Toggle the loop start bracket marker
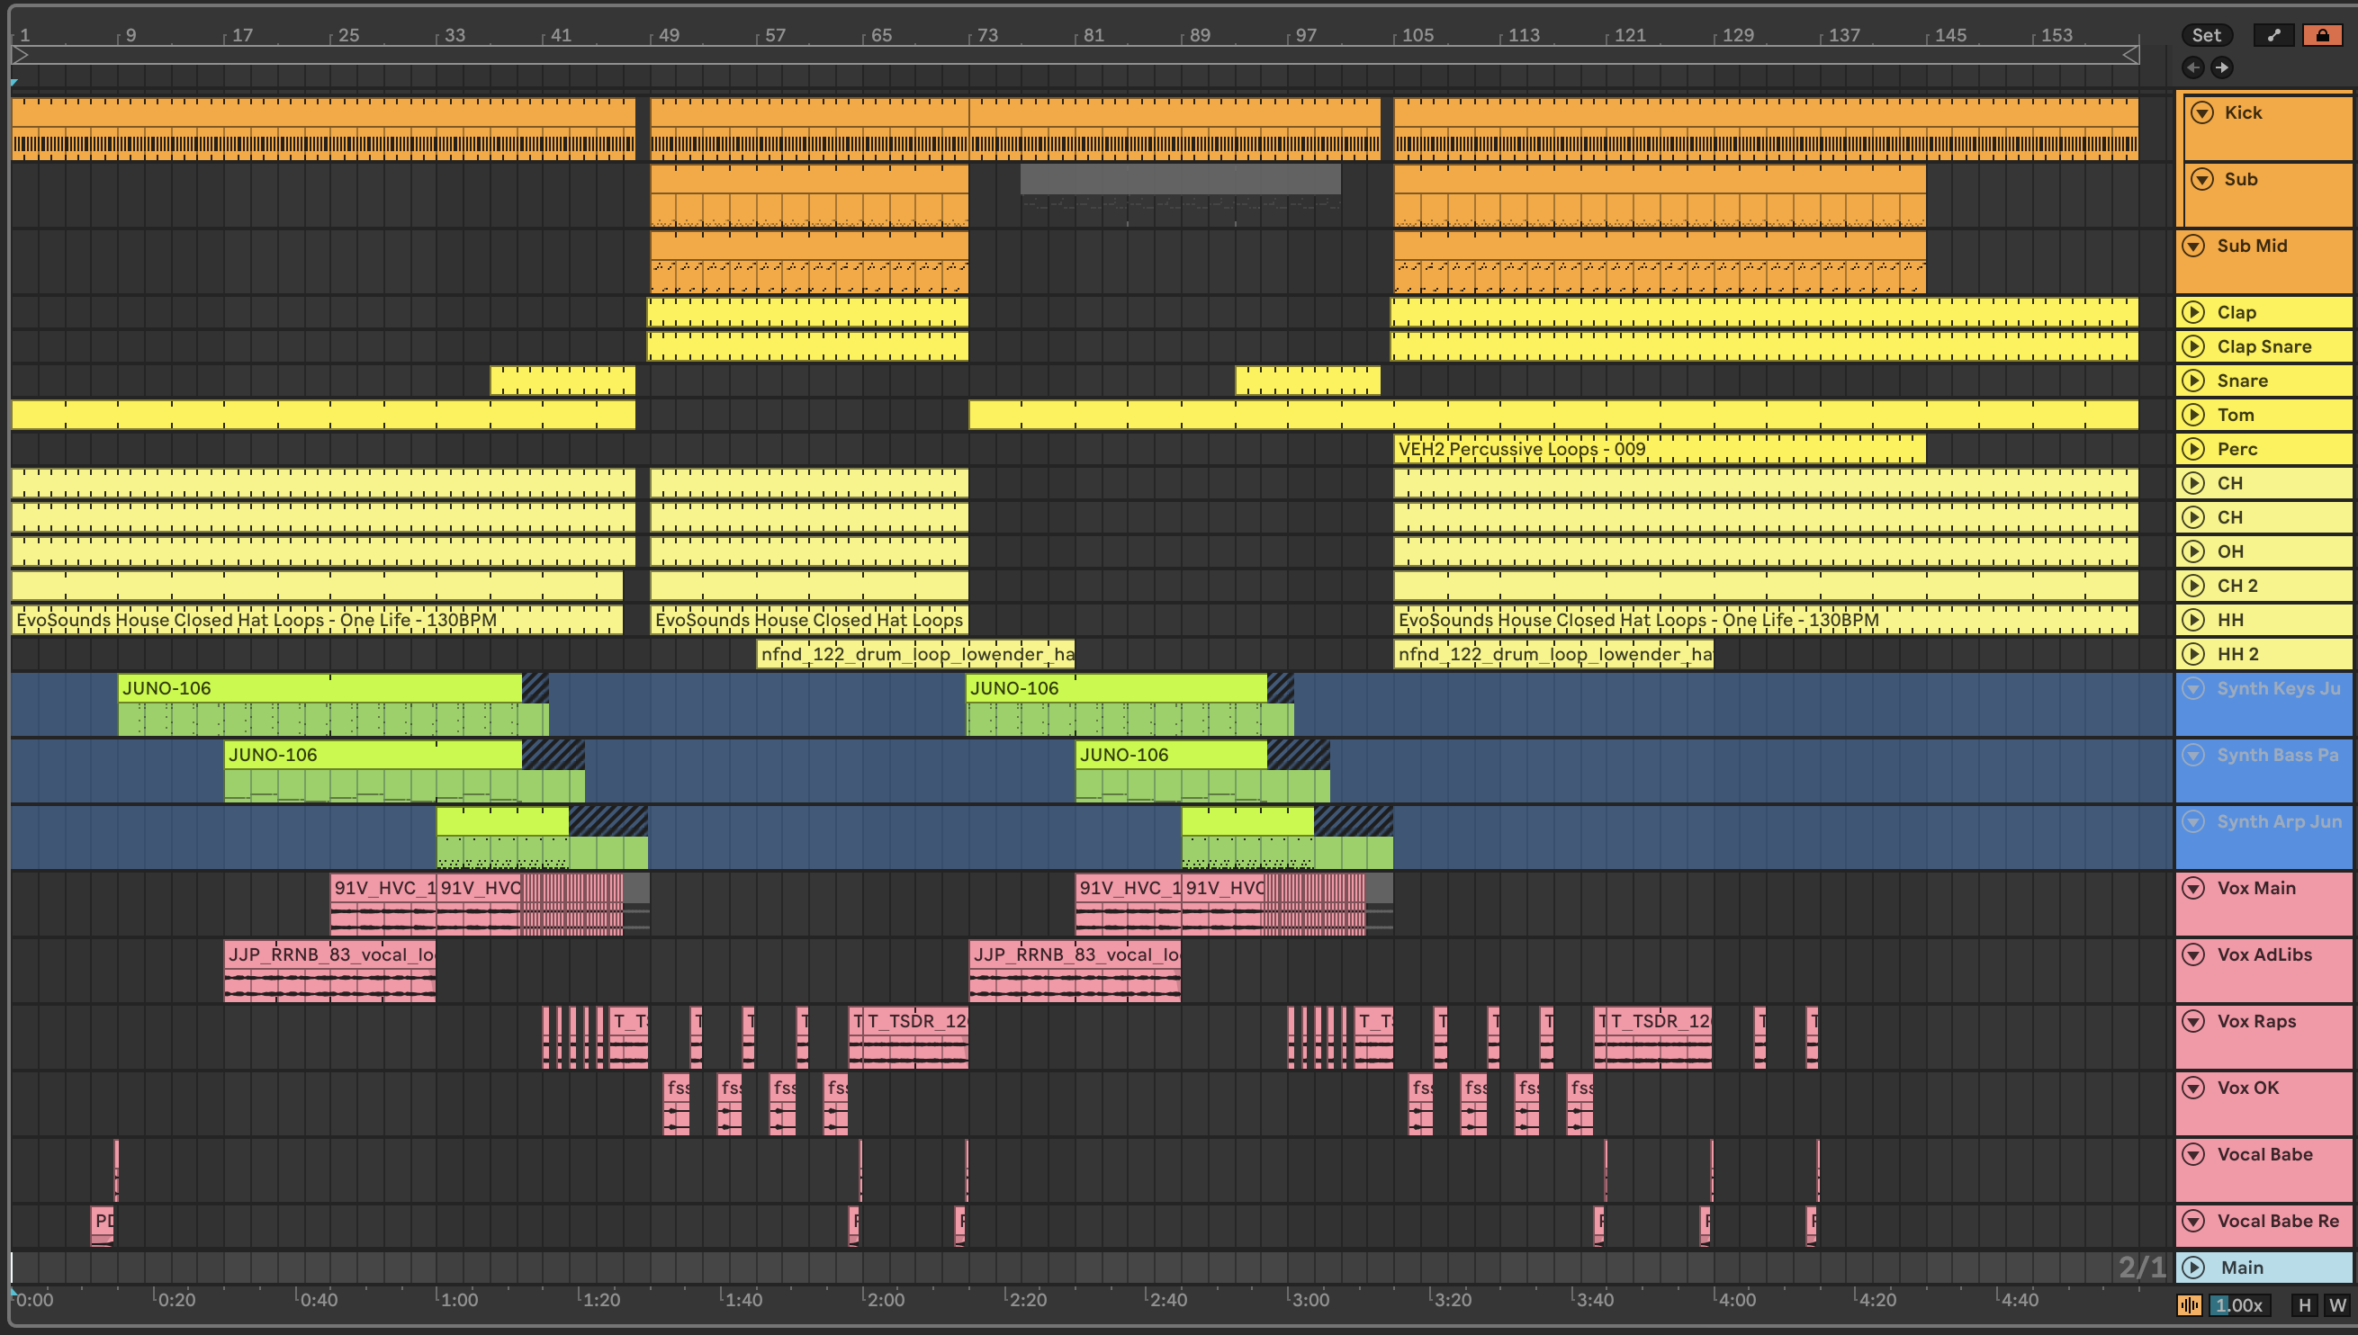2358x1335 pixels. point(20,56)
